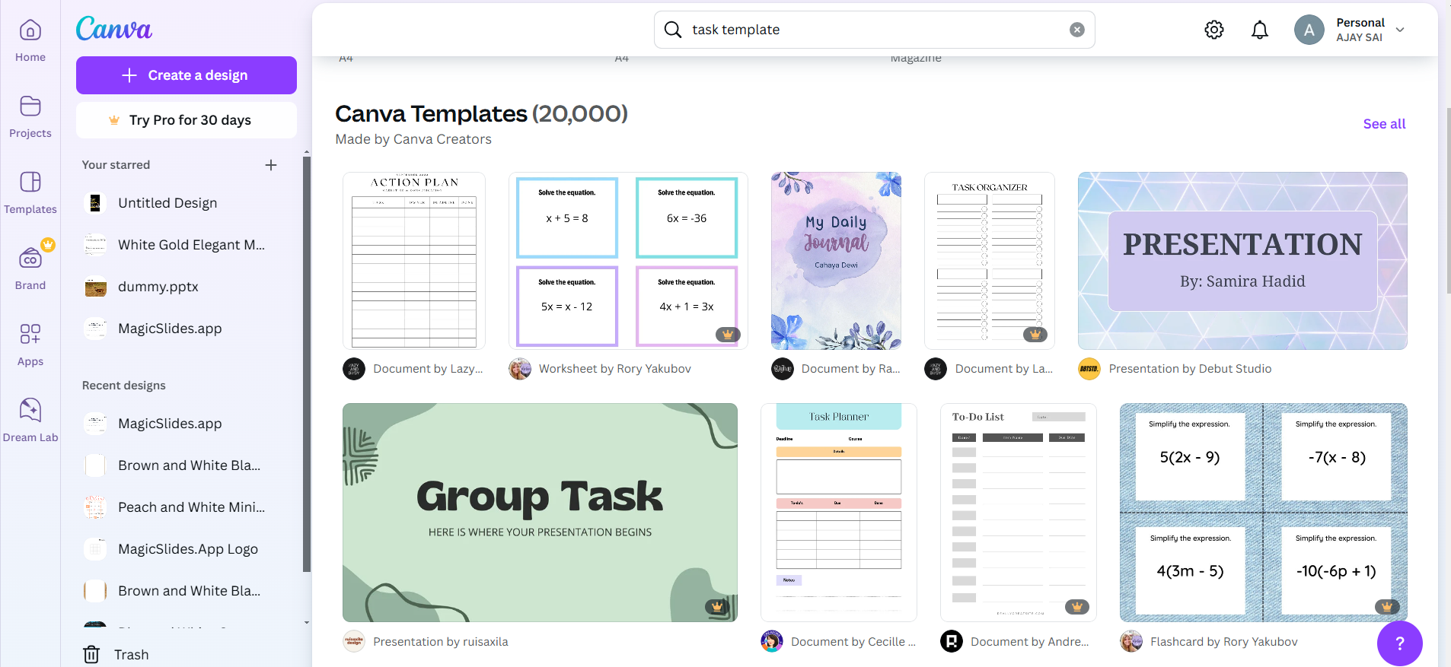The image size is (1451, 667).
Task: Click Rory Yakubov's avatar beside Flashcard
Action: [x=1131, y=642]
